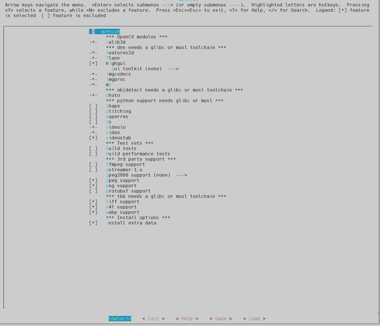Uncheck webp support

click(93, 212)
